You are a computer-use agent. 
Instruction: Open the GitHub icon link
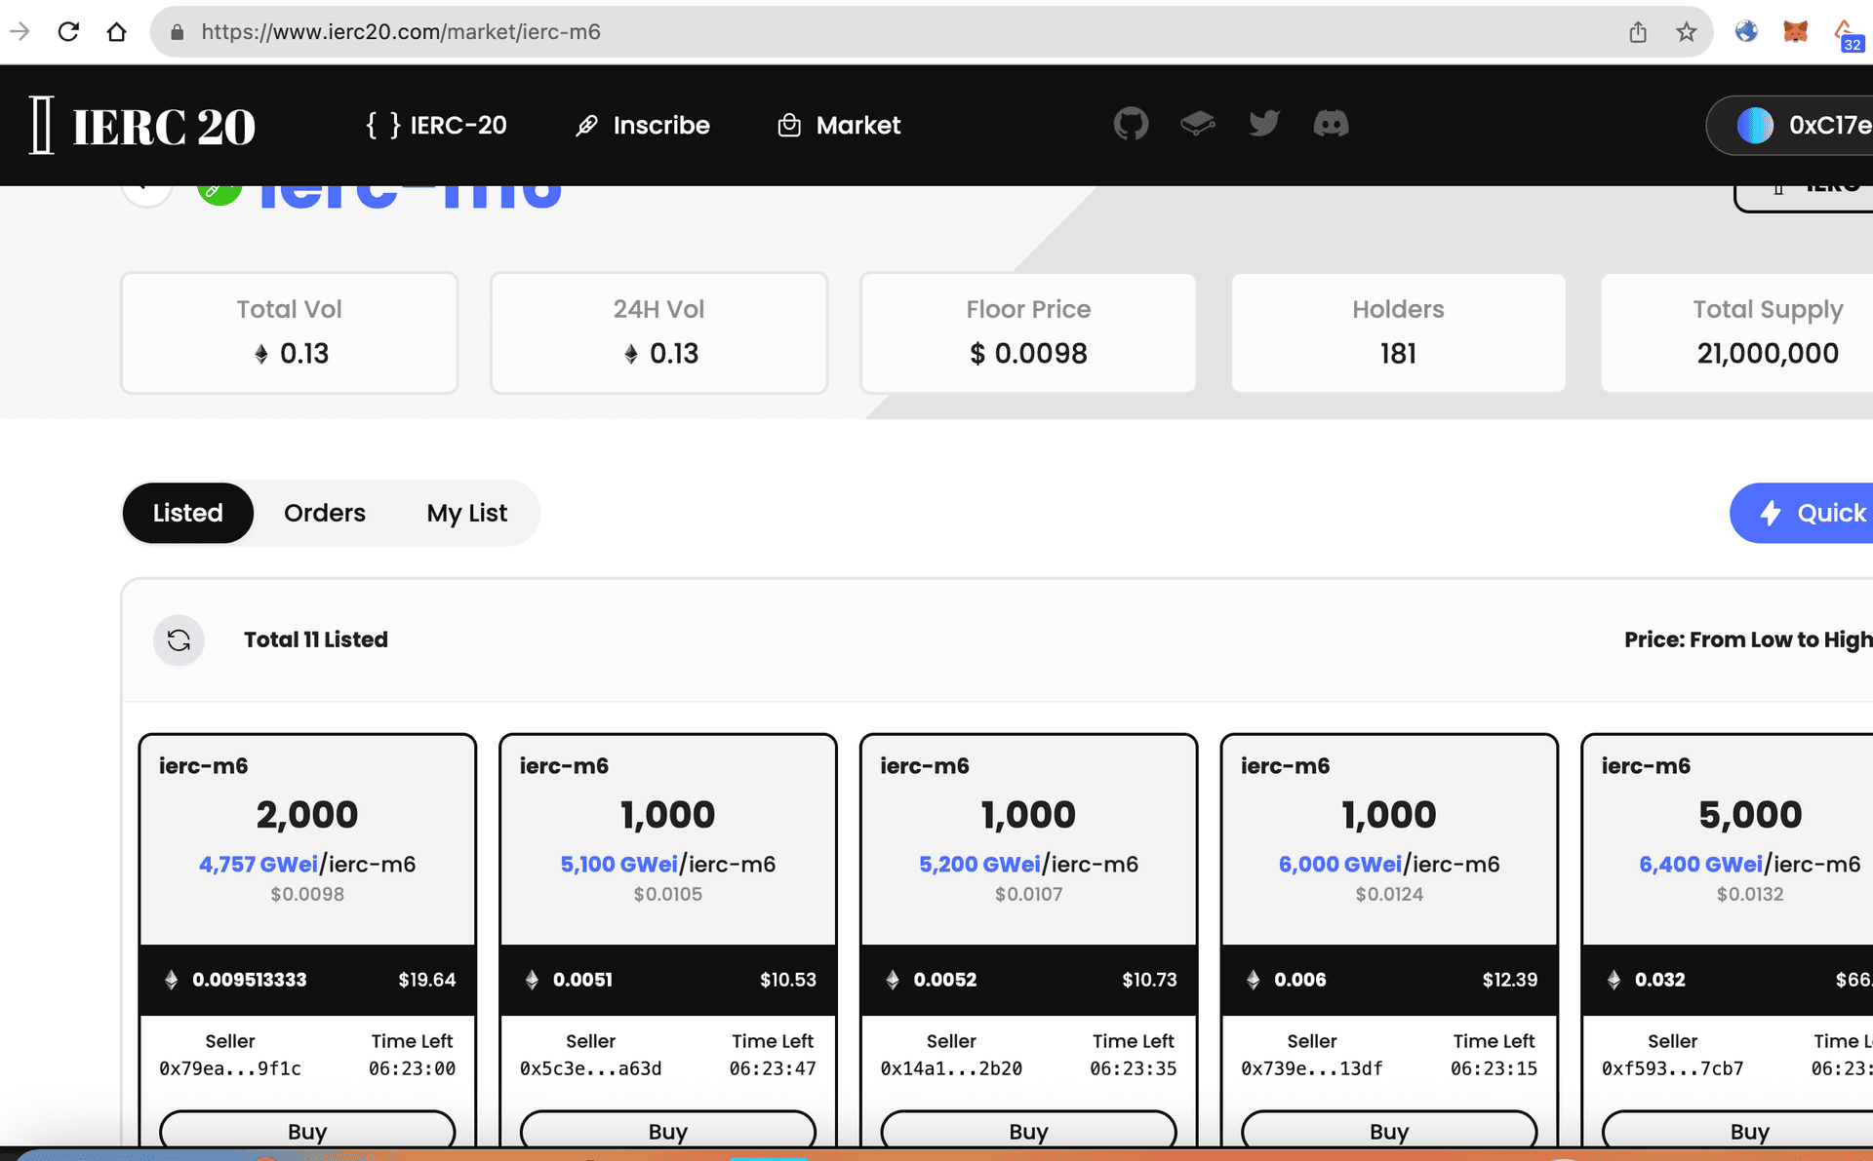[x=1131, y=124]
